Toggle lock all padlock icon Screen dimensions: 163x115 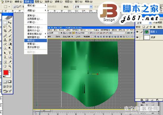coord(154,27)
